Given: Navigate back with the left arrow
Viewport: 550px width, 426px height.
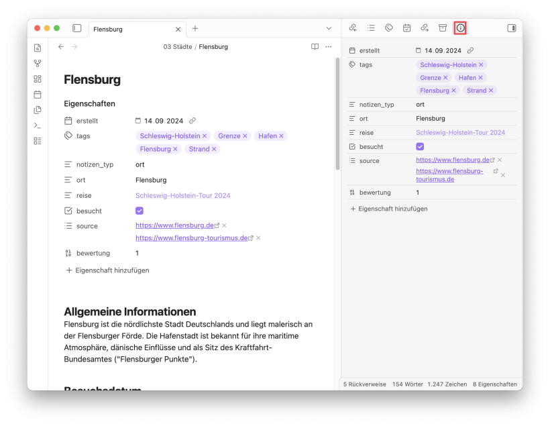Looking at the screenshot, I should point(61,47).
